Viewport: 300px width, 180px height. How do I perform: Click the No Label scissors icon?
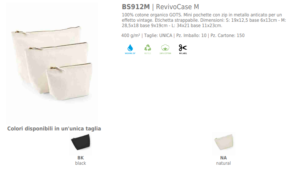tap(183, 49)
